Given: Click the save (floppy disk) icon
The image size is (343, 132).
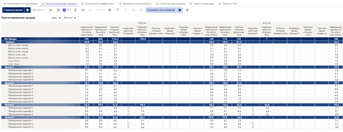Looking at the screenshot, I should point(51,10).
